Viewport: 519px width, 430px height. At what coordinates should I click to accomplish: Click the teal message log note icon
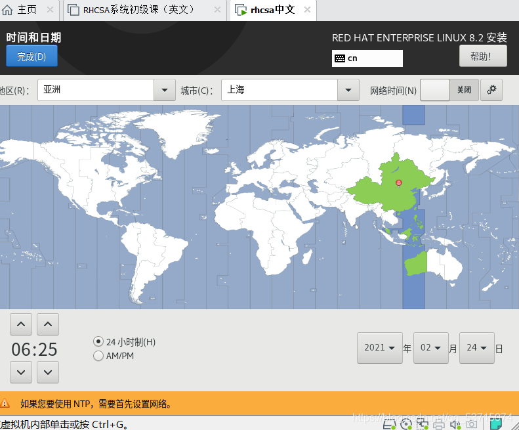click(496, 423)
